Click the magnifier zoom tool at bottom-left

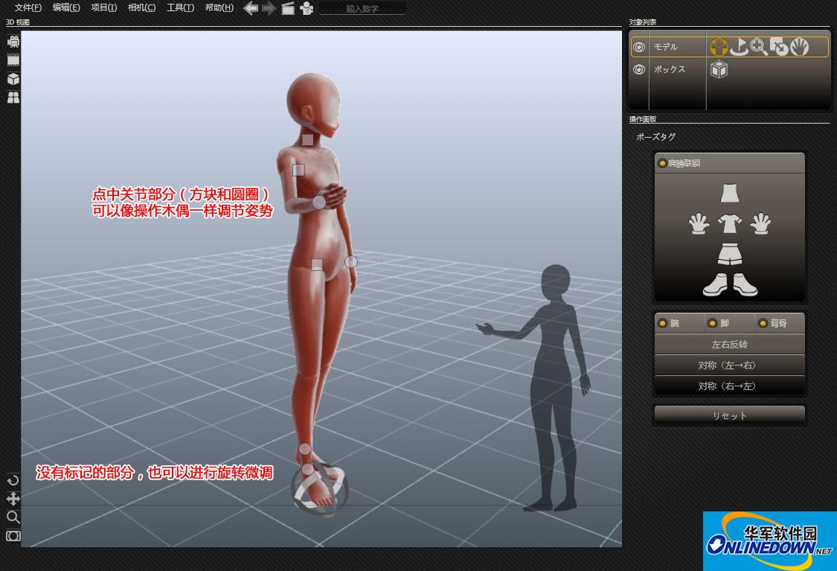13,517
